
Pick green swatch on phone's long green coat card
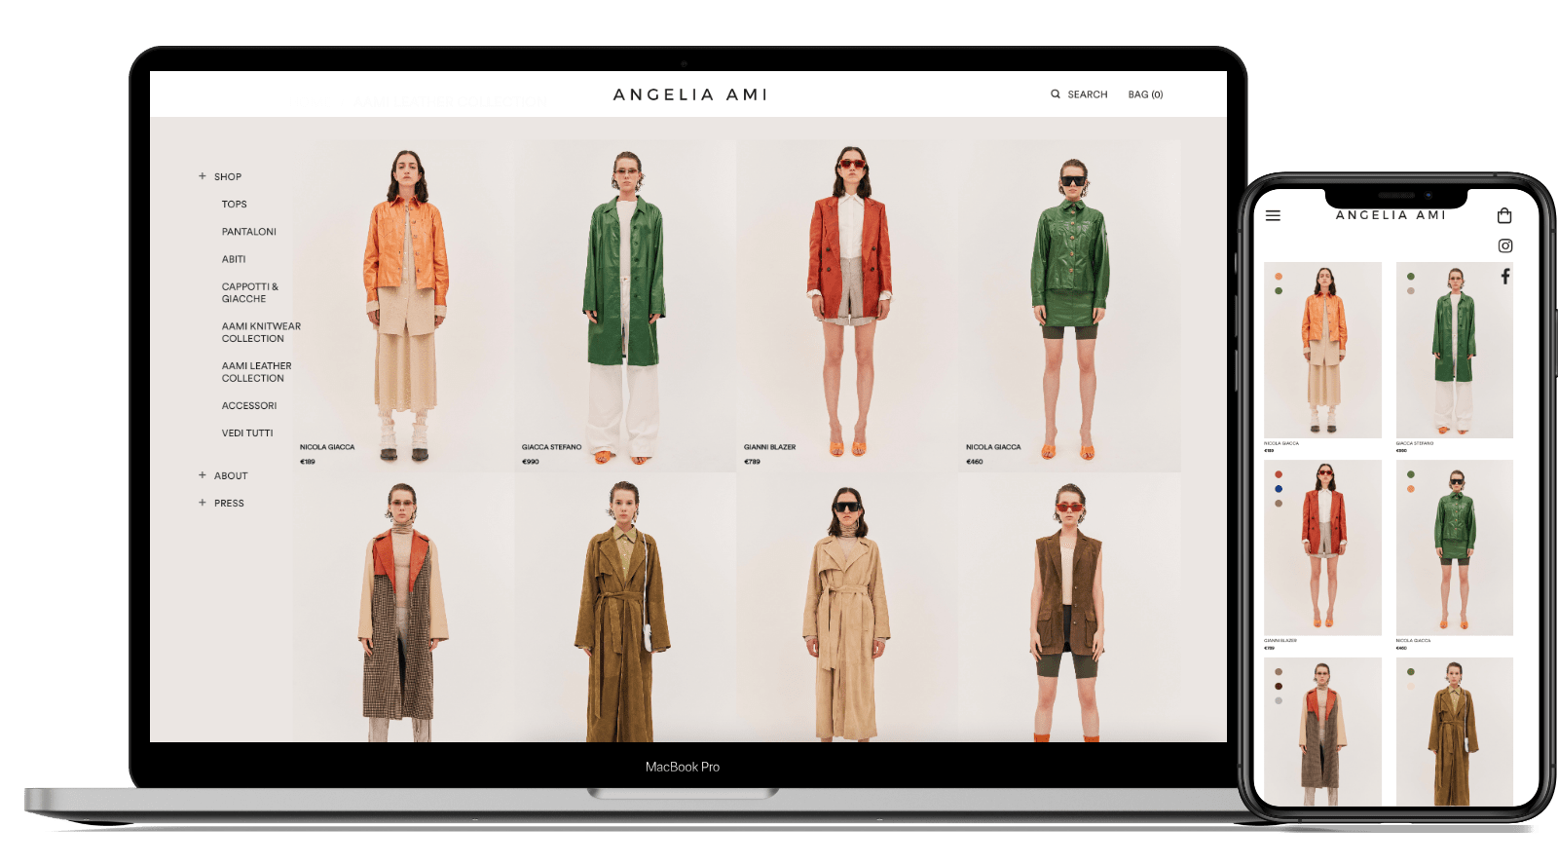coord(1411,277)
